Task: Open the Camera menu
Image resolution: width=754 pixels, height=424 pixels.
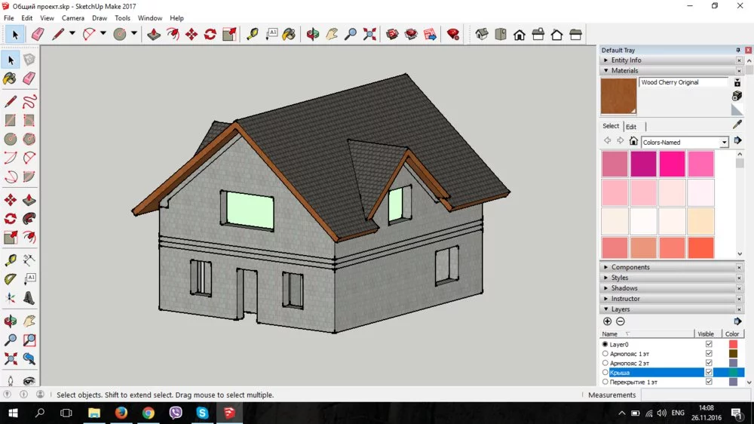Action: [x=73, y=18]
